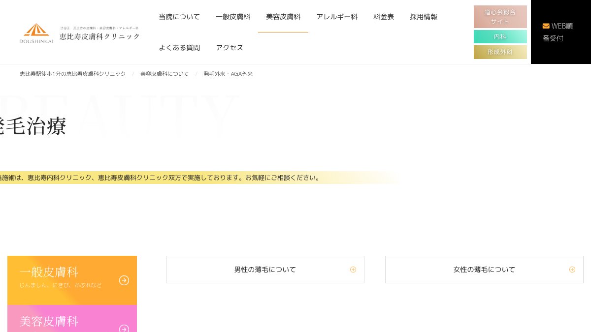Open the よくある質問 page

pyautogui.click(x=179, y=48)
